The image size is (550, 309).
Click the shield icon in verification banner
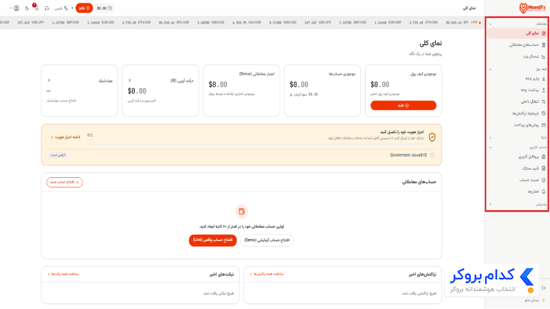pos(432,137)
